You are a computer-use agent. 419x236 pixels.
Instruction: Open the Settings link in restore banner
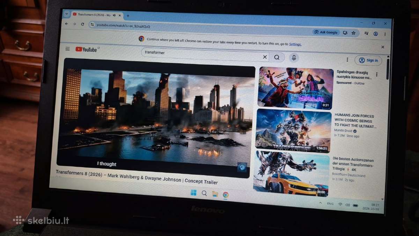pyautogui.click(x=295, y=44)
